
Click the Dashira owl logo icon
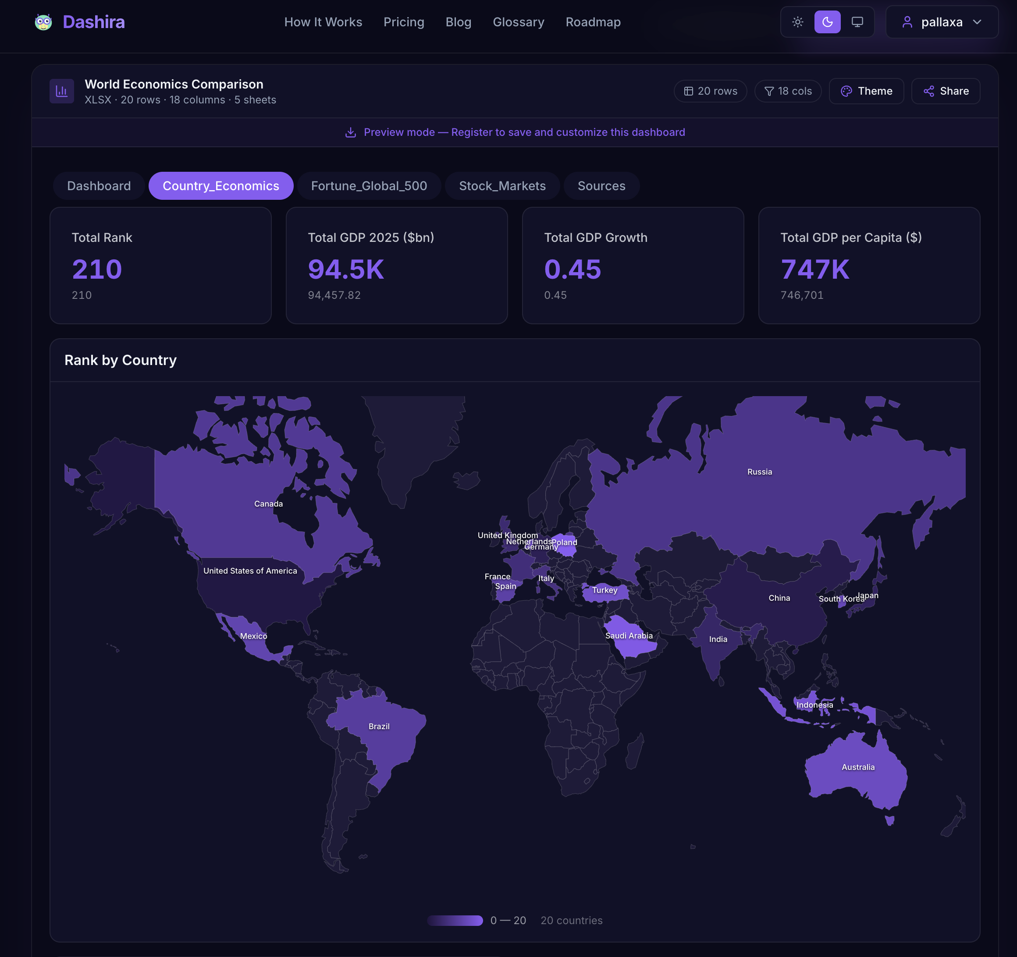43,22
